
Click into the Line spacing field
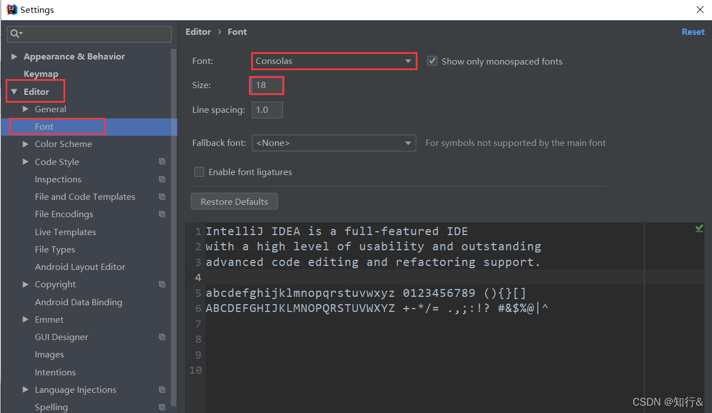(x=267, y=110)
